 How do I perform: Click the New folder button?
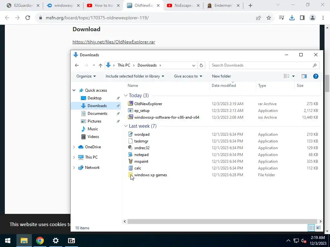(x=221, y=76)
